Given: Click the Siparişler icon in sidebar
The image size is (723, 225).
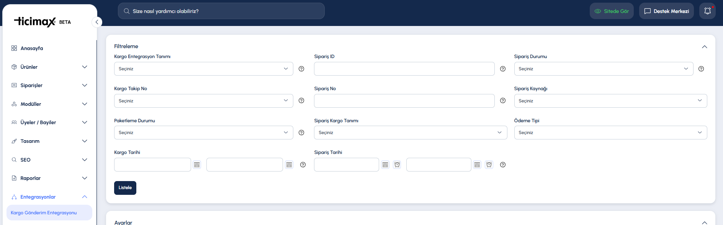Looking at the screenshot, I should [x=14, y=85].
